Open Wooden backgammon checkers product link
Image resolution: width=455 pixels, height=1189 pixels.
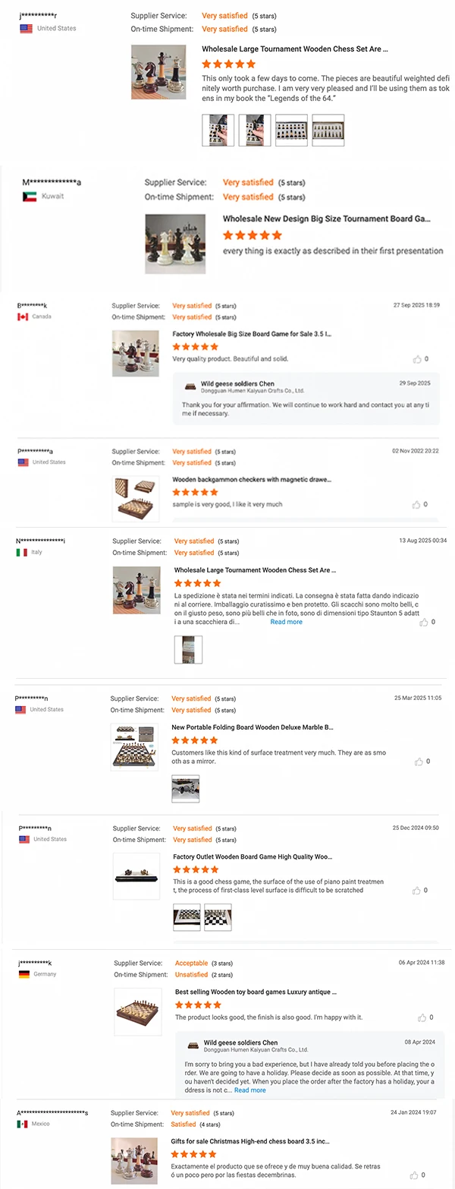click(252, 480)
